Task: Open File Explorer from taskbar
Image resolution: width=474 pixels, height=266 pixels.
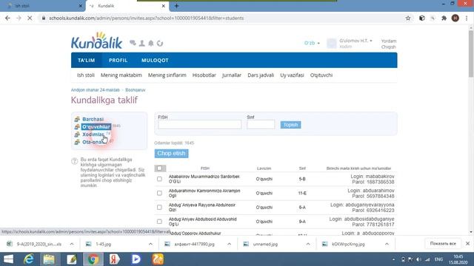Action: 49,259
